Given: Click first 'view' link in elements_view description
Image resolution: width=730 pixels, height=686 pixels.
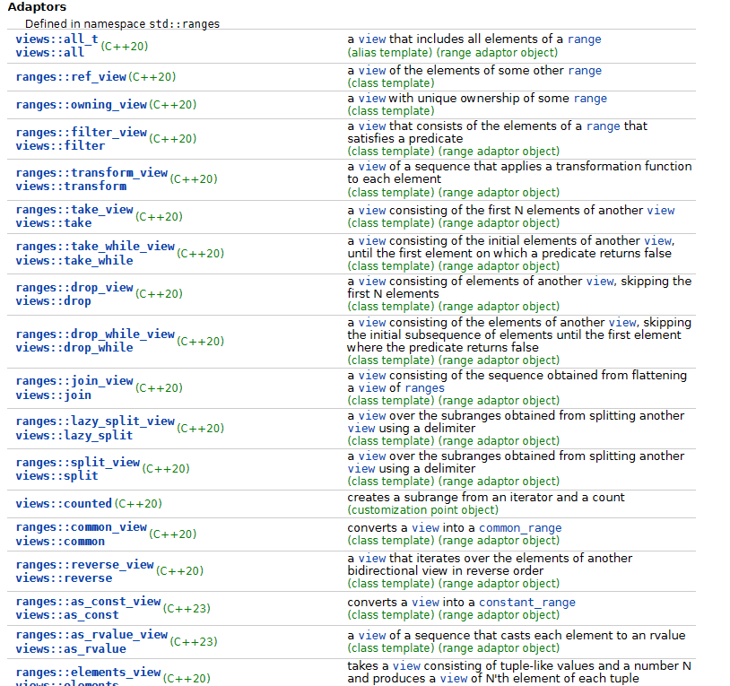Looking at the screenshot, I should pyautogui.click(x=406, y=666).
